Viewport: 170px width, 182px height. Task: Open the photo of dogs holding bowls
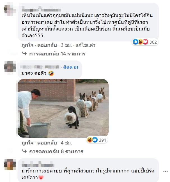(x=63, y=108)
